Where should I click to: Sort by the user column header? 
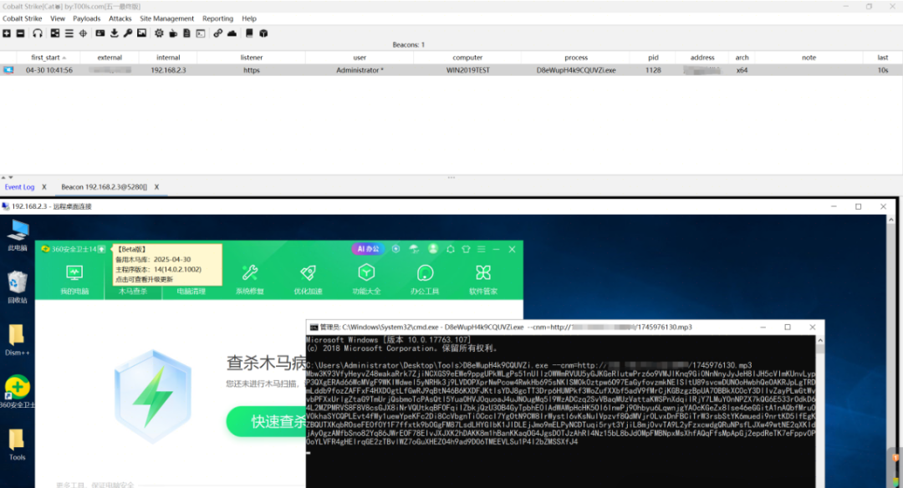360,58
